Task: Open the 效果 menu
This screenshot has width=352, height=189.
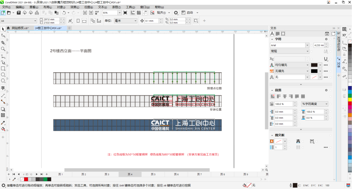Action: point(74,7)
